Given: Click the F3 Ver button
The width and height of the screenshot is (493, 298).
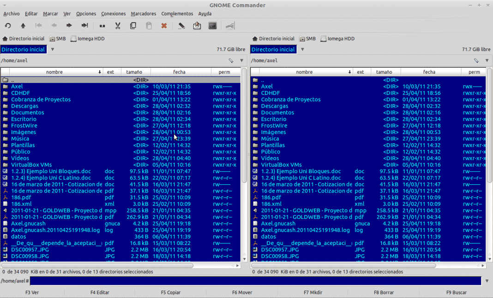Looking at the screenshot, I should pyautogui.click(x=32, y=292).
